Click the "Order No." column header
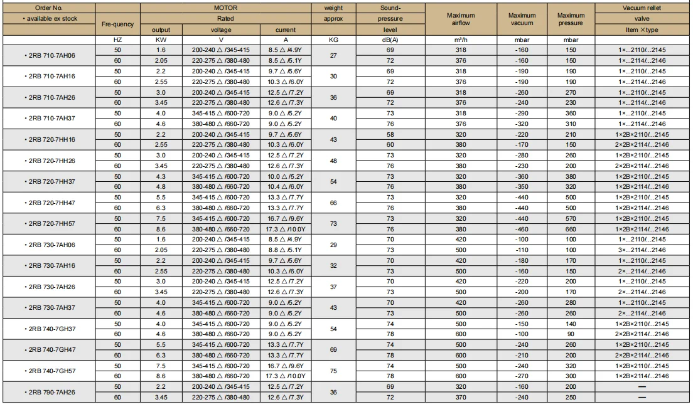 [49, 8]
